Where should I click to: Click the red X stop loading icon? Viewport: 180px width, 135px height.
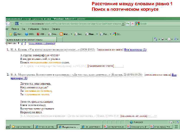[x=132, y=24]
